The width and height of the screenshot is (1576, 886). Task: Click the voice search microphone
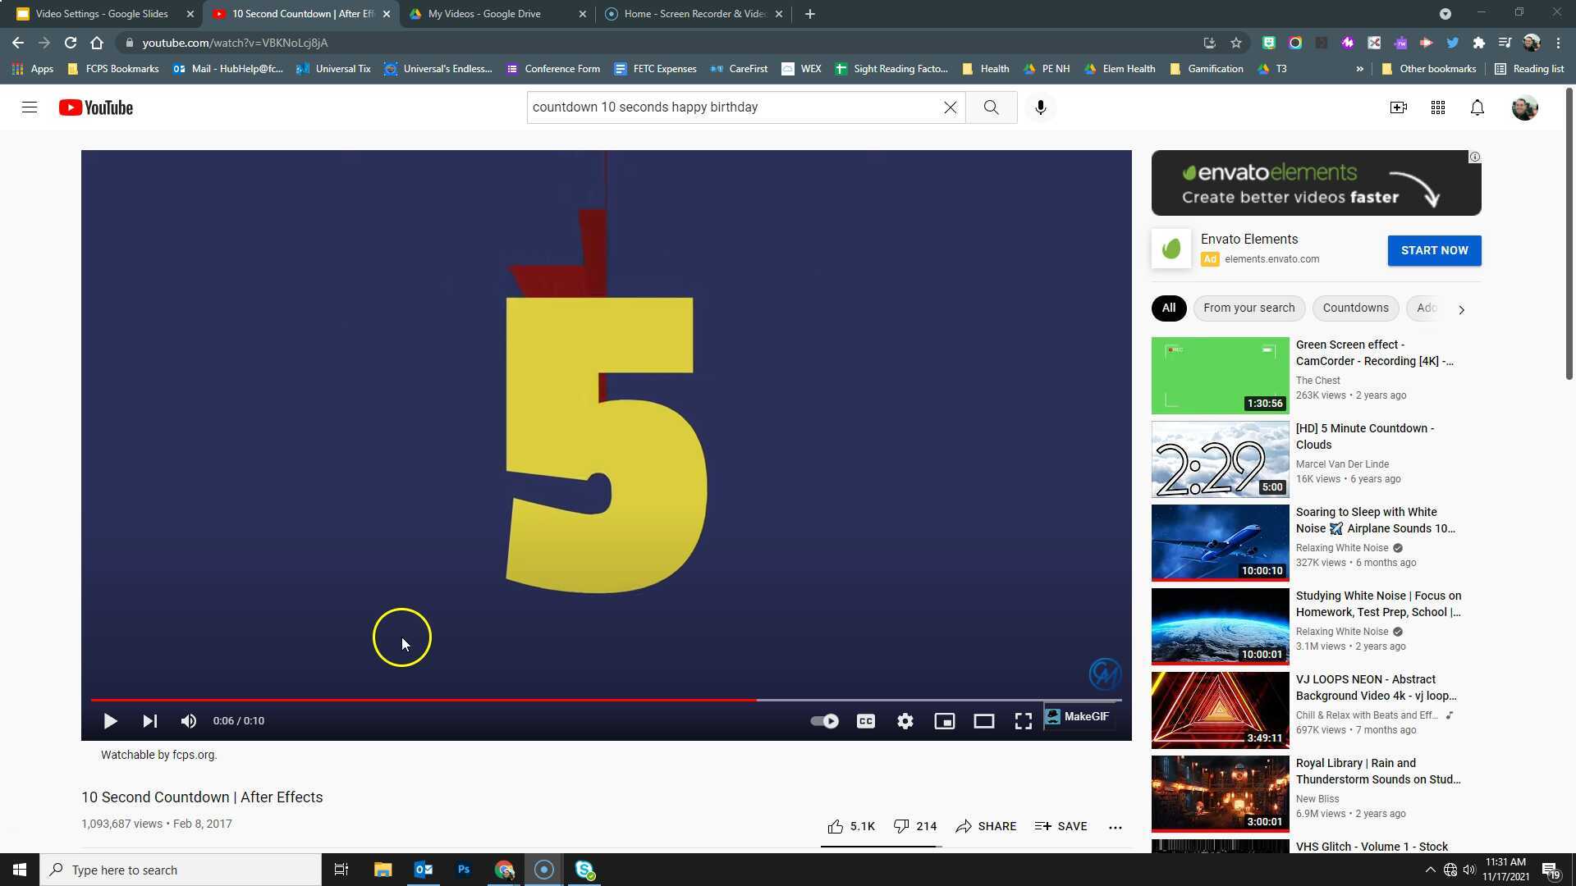coord(1040,107)
